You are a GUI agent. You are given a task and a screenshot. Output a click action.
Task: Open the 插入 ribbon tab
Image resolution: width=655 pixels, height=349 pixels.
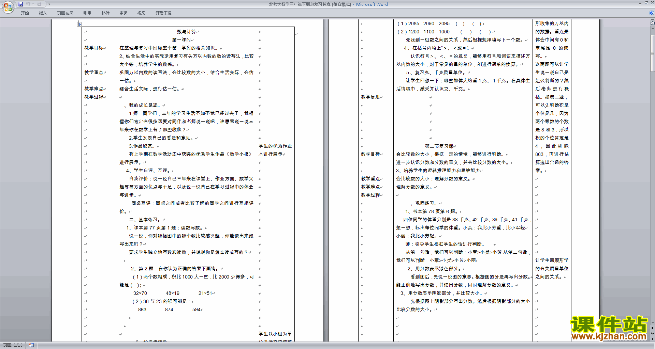pyautogui.click(x=43, y=13)
